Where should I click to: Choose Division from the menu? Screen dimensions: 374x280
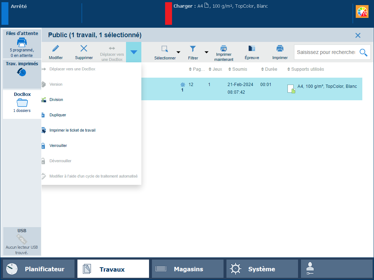coord(56,100)
